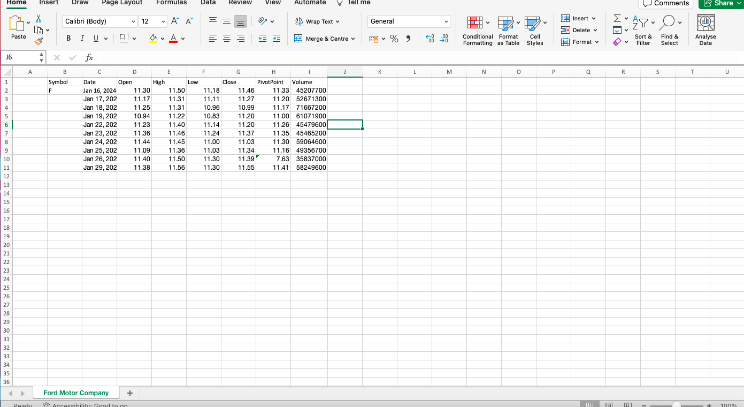
Task: Click the J6 Name Box
Action: tap(24, 57)
